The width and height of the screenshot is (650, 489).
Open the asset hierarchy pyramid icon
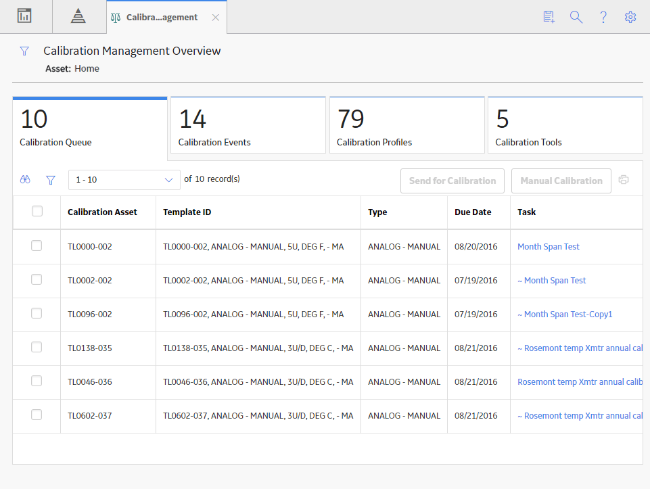(78, 16)
